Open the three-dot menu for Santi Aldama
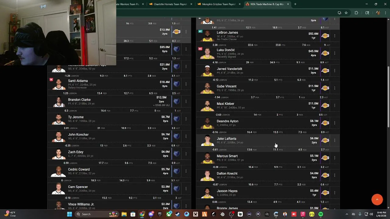Viewport: 390px width, 219px height. [186, 84]
